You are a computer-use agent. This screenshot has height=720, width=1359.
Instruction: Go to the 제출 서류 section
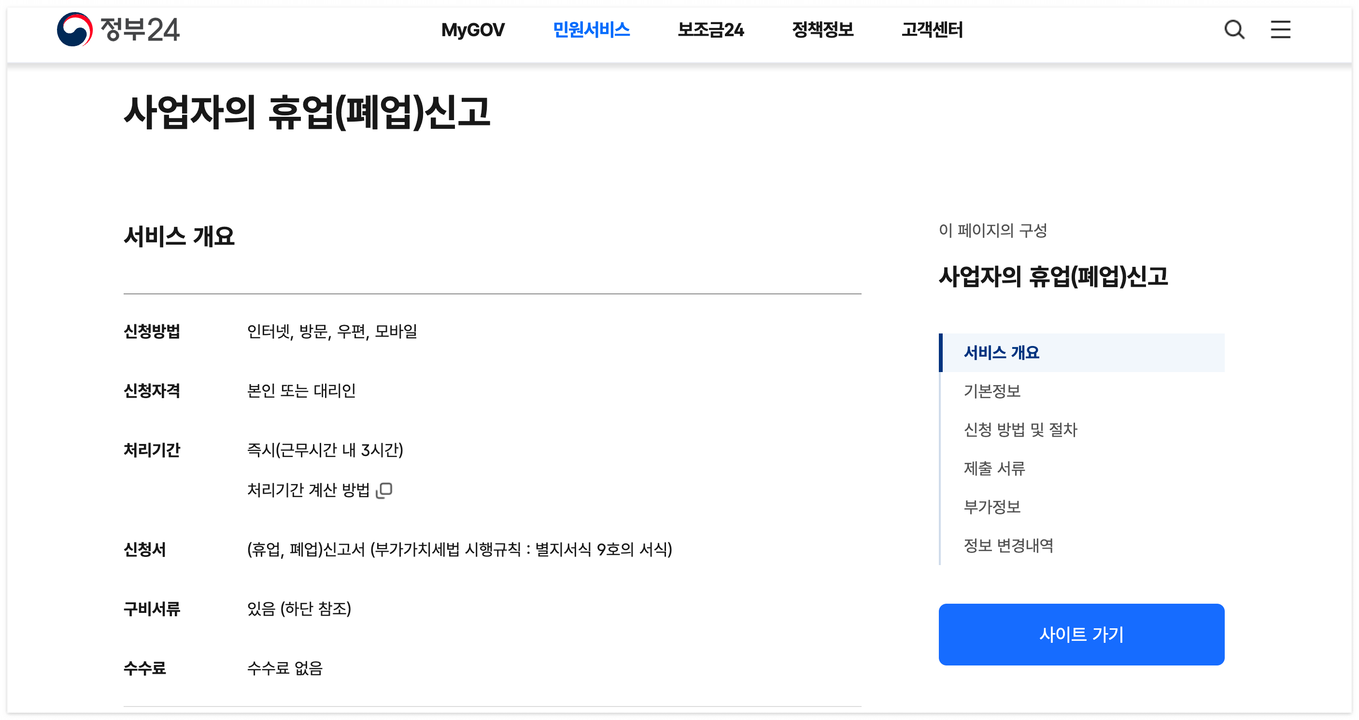point(995,469)
